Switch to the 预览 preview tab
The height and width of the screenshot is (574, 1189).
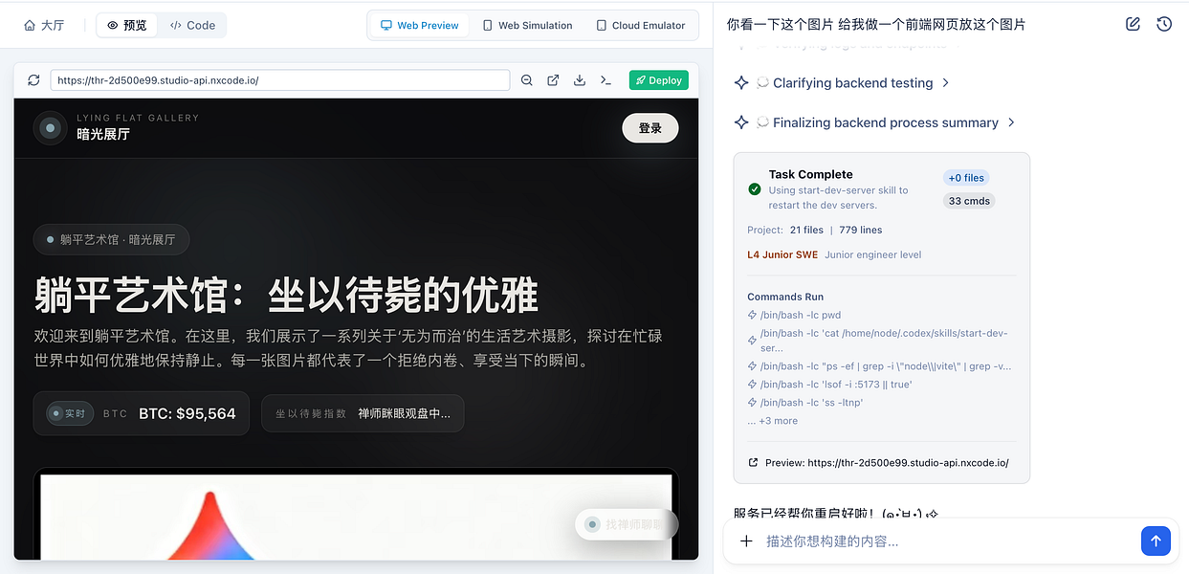click(127, 25)
